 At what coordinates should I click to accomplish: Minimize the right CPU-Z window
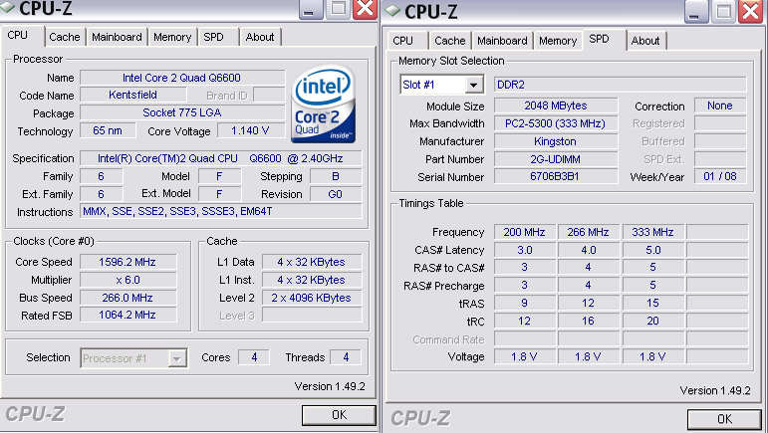[696, 12]
